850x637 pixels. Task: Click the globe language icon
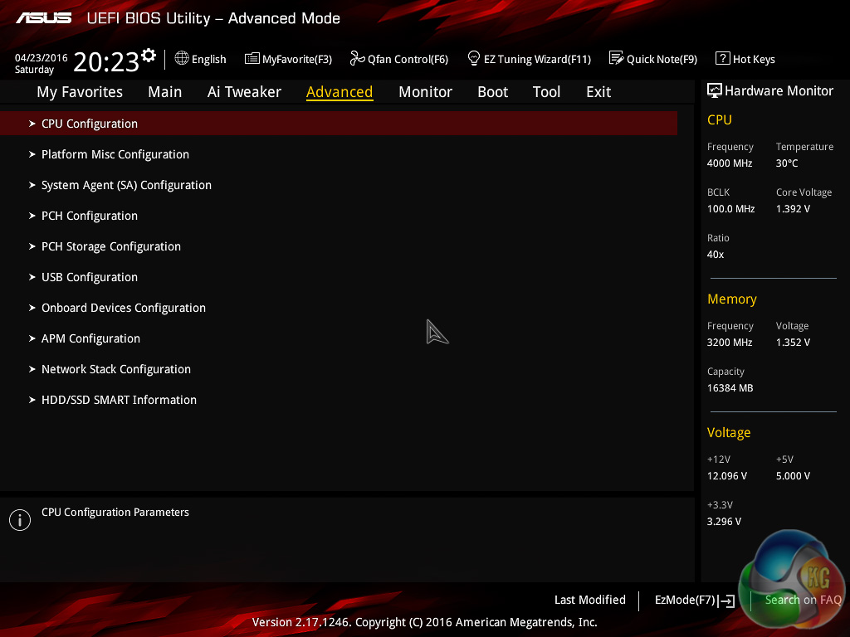[x=182, y=59]
